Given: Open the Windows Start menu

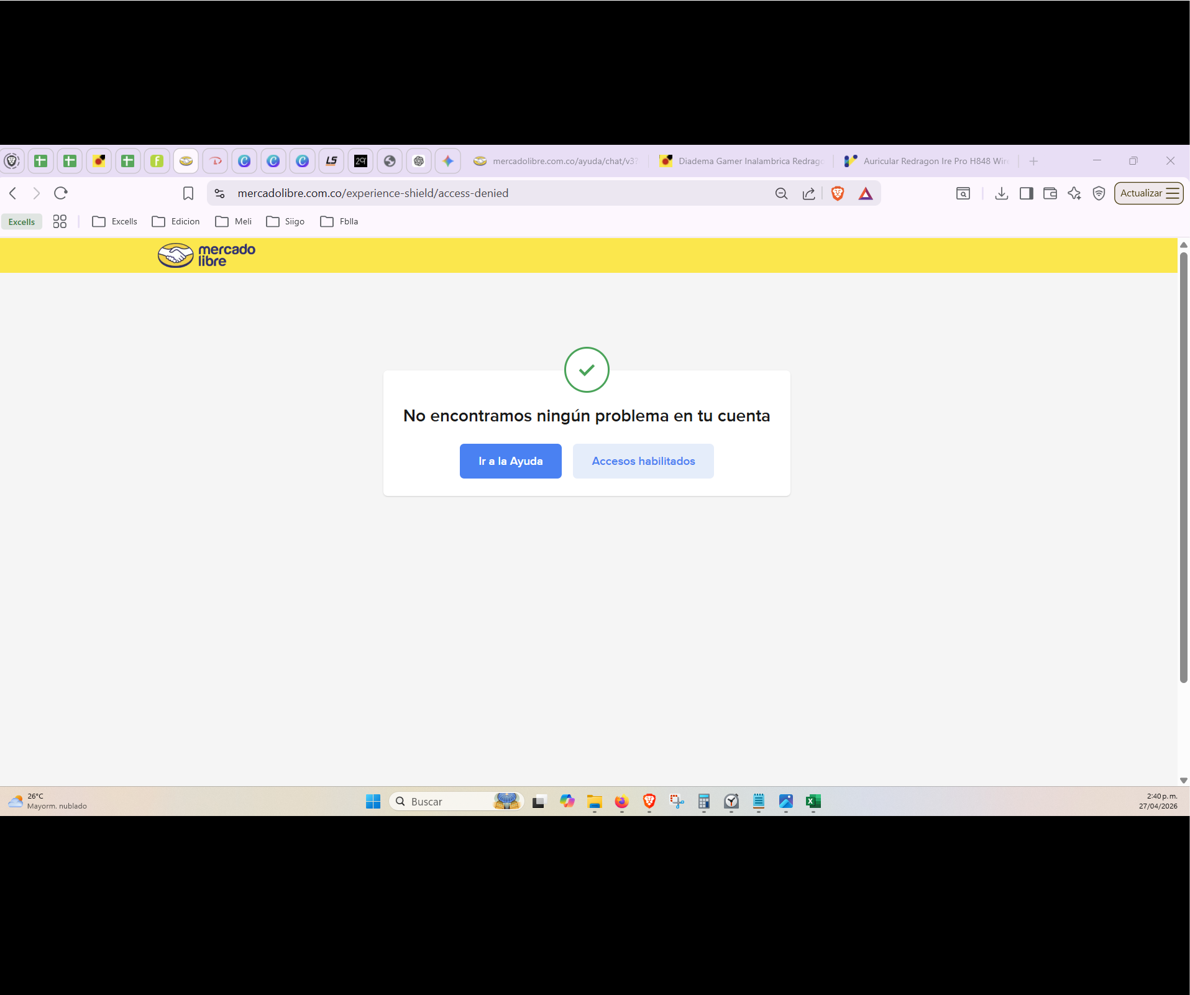Looking at the screenshot, I should (x=373, y=802).
